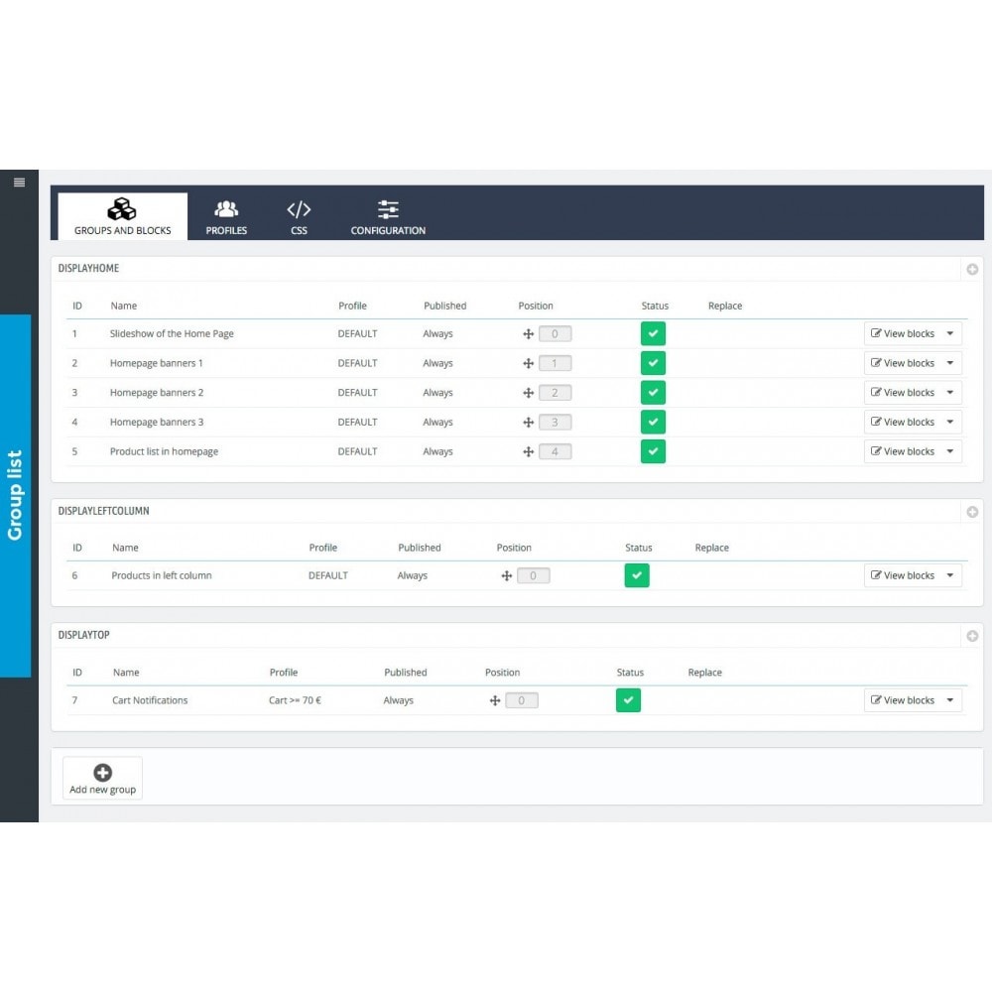
Task: Open dropdown arrow for Homepage banners 2
Action: point(950,392)
